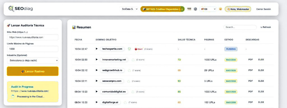Click the health score 93
This screenshot has height=108, width=287.
[x=179, y=81]
